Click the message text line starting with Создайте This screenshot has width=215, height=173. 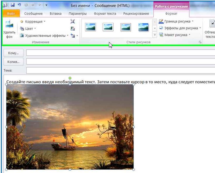click(111, 82)
